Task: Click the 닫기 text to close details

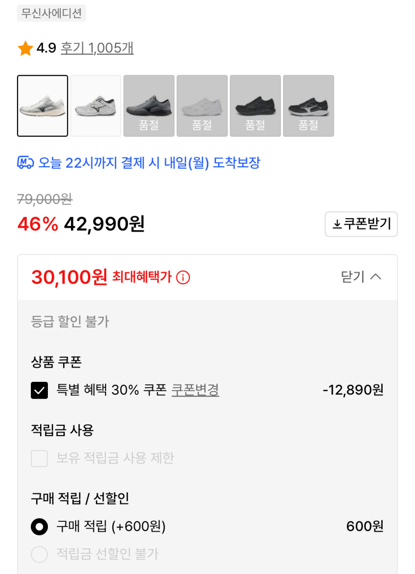Action: click(352, 277)
